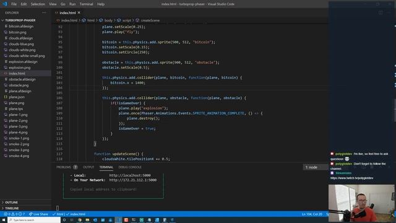Start Live Share from the status bar

pyautogui.click(x=38, y=214)
